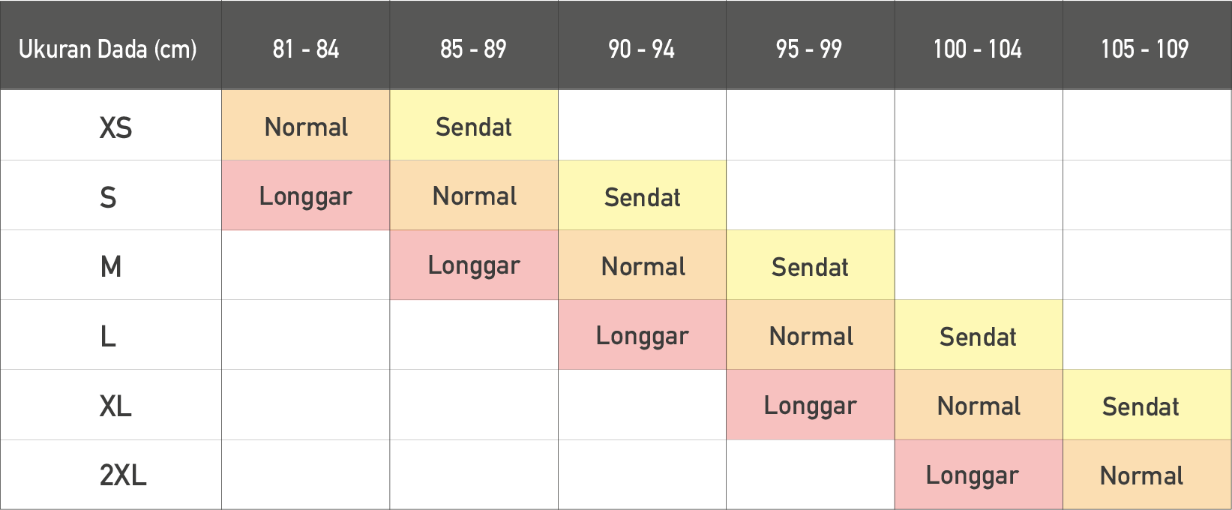Click the Ukuran Dada (cm) header
This screenshot has height=510, width=1232.
click(110, 45)
